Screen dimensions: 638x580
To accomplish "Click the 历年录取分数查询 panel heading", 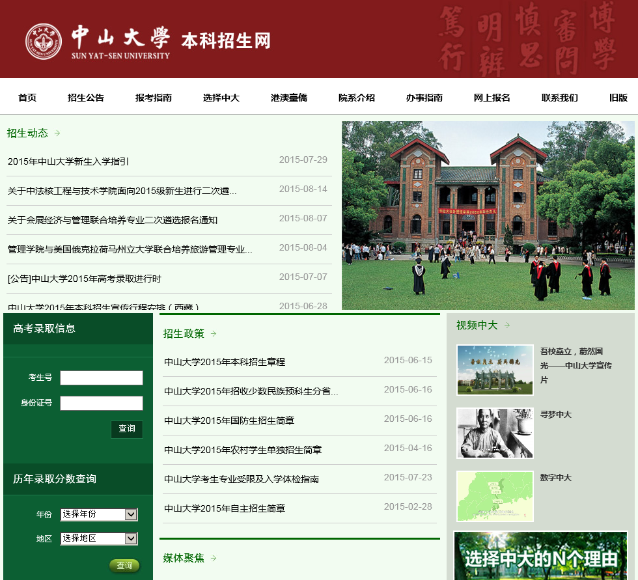I will click(x=55, y=478).
